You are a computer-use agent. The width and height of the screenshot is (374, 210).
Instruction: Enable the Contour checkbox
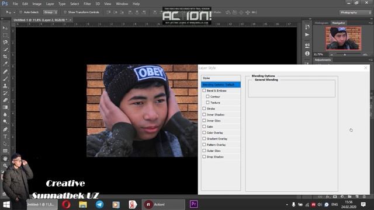pos(207,96)
